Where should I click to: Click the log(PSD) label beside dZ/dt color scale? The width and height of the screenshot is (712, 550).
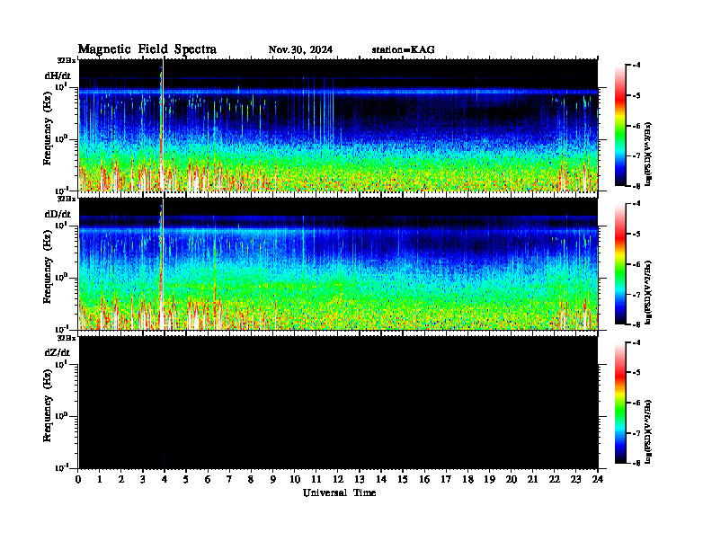pos(648,431)
